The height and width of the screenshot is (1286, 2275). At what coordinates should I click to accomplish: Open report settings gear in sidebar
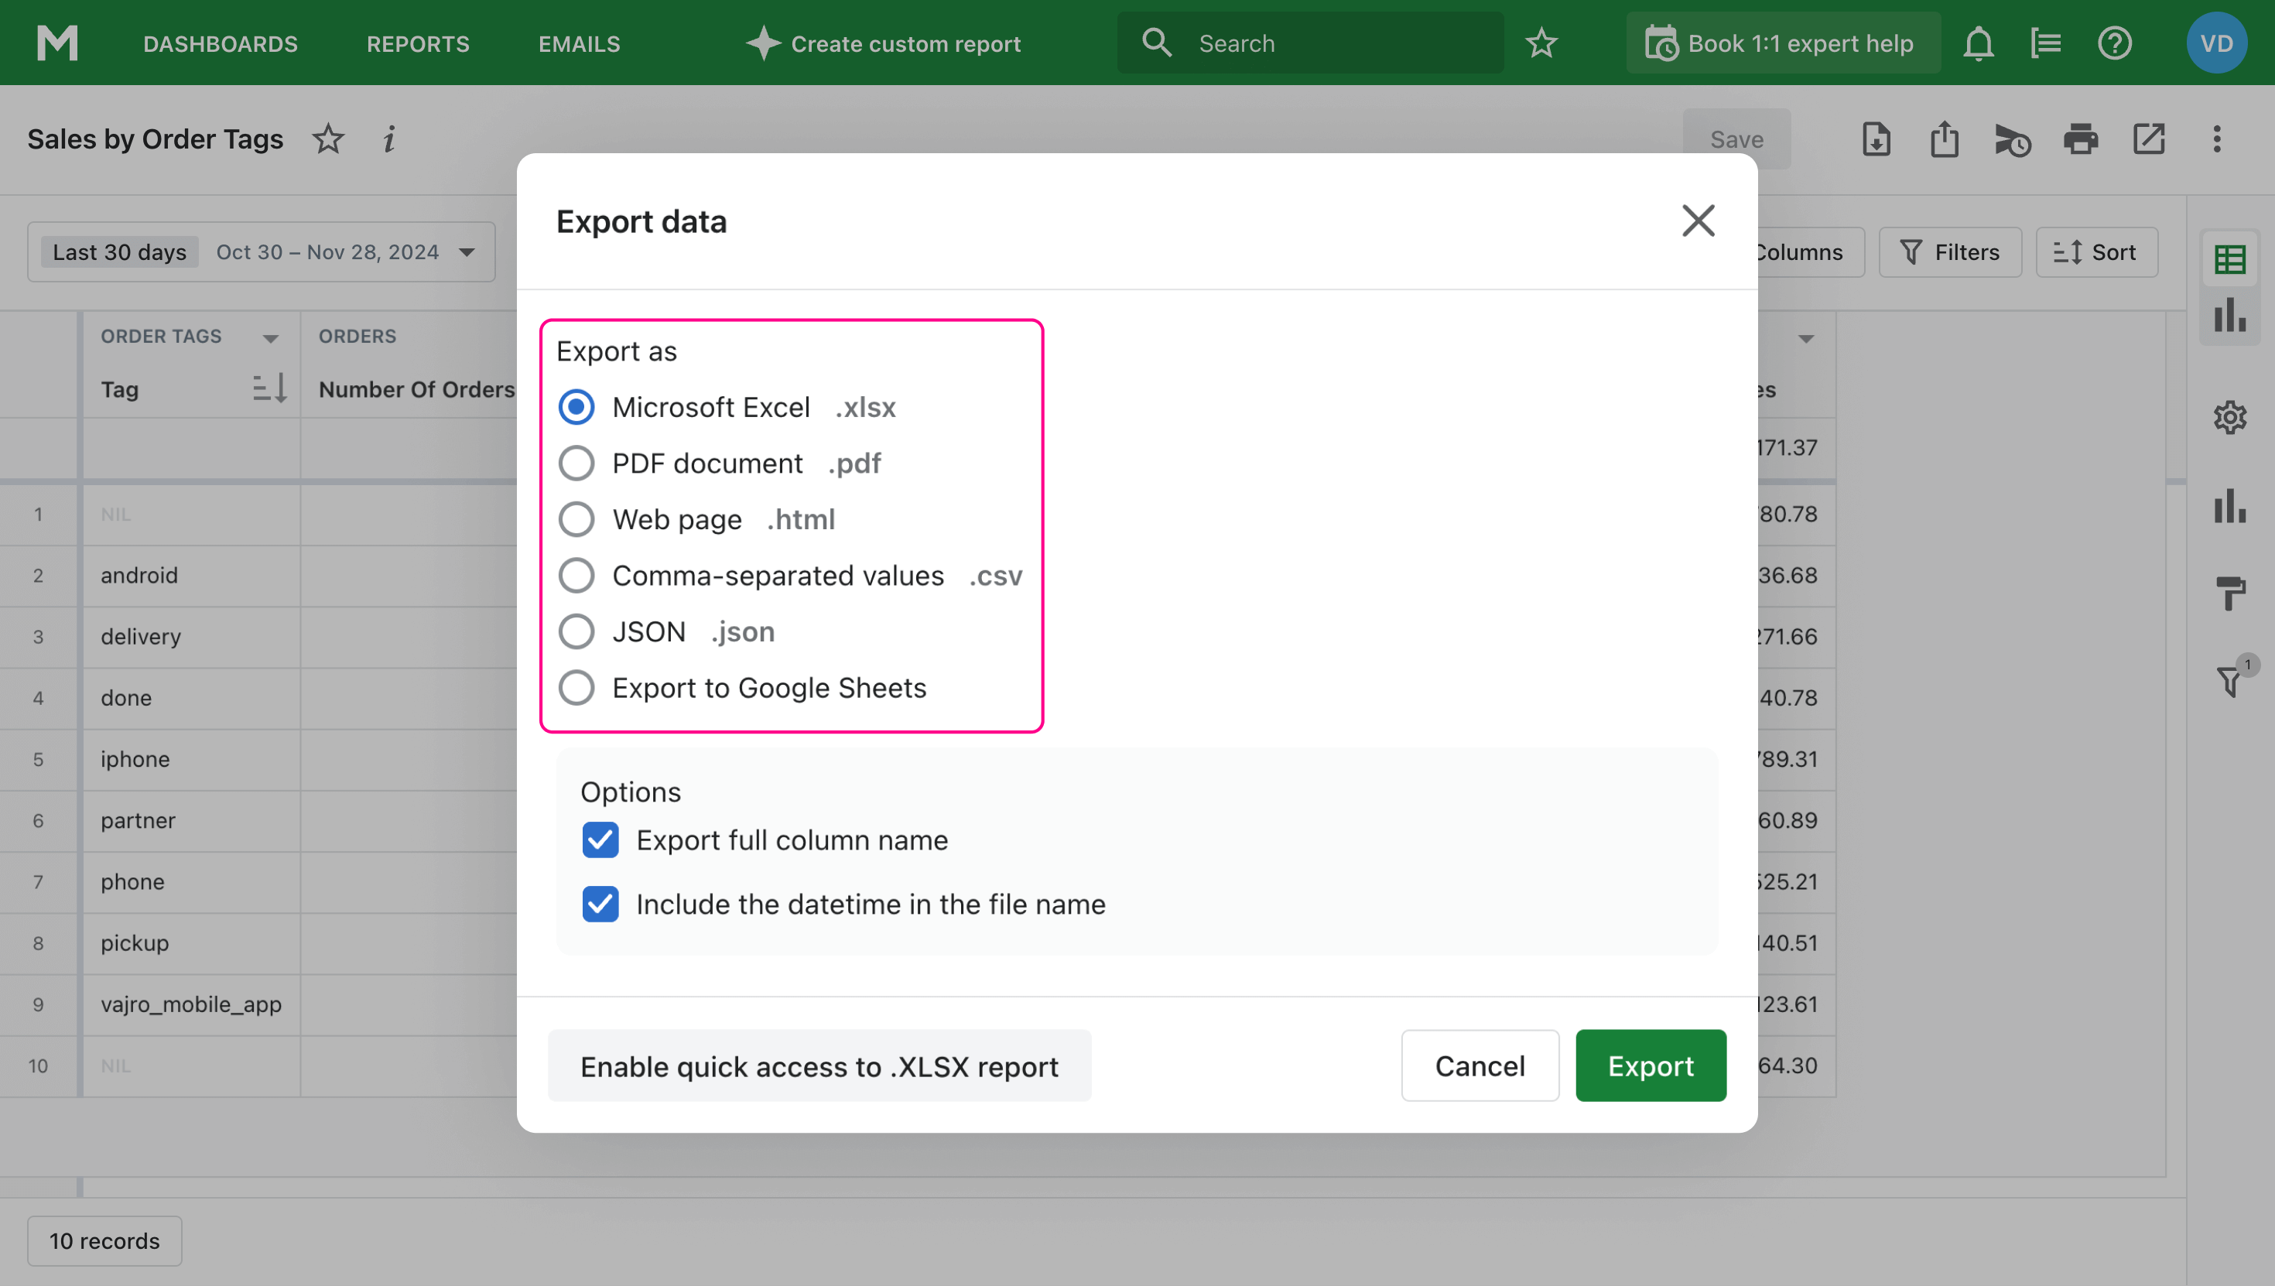click(x=2229, y=417)
